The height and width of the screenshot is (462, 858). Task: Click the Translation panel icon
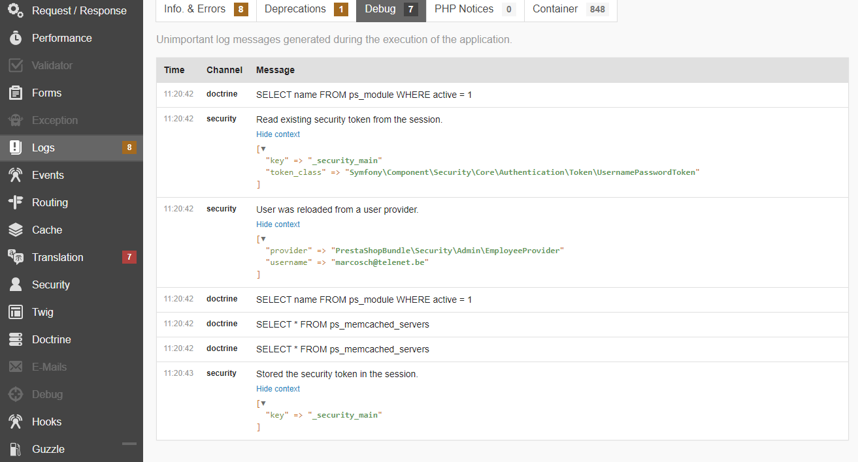pos(16,258)
